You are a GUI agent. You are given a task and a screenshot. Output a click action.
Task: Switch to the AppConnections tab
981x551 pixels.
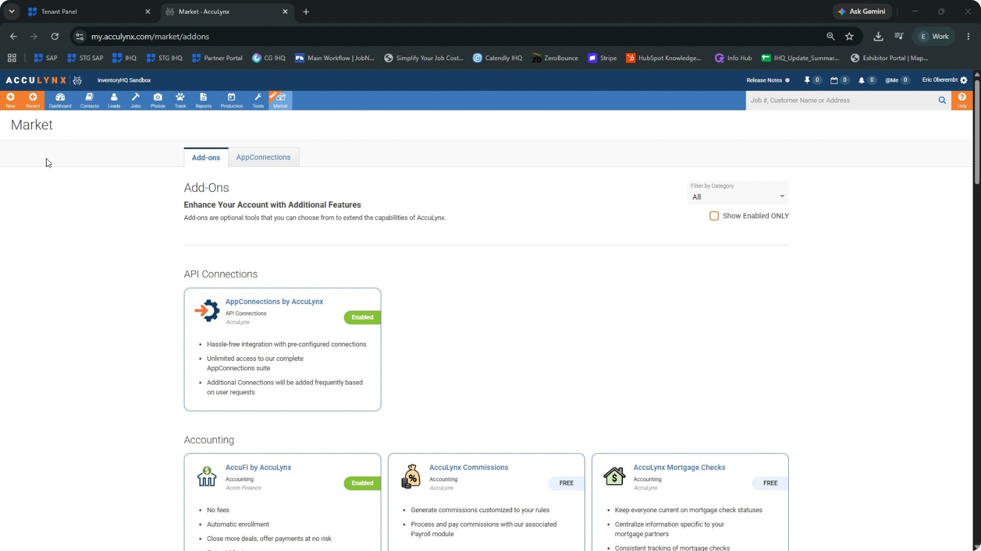tap(263, 157)
